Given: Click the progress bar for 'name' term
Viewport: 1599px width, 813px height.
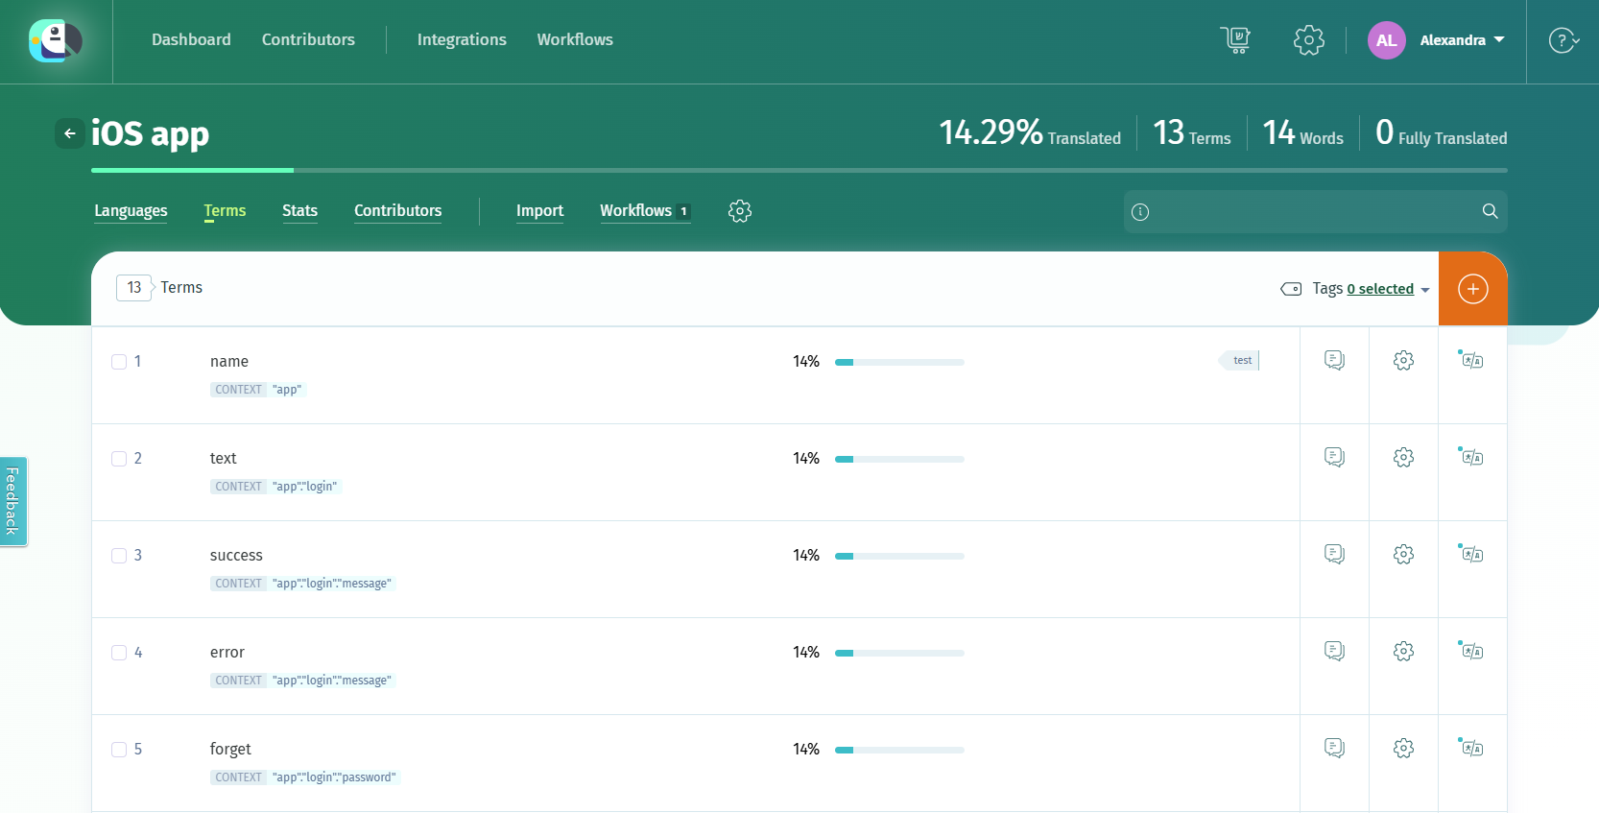Looking at the screenshot, I should 899,362.
